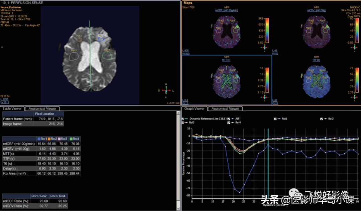Screen dimensions: 361x211
Task: Open the MTT [s] map type selector
Action: coord(226,60)
